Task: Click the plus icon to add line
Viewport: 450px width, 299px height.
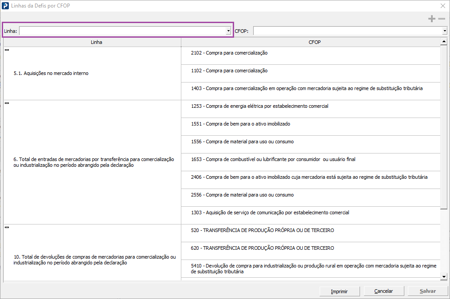Action: (x=431, y=19)
